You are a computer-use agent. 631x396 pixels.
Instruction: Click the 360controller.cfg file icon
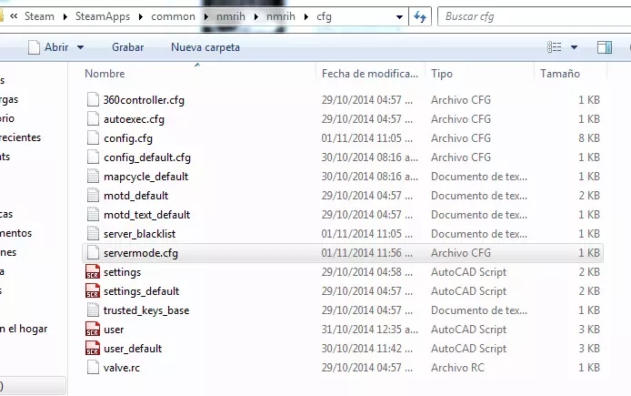(93, 99)
